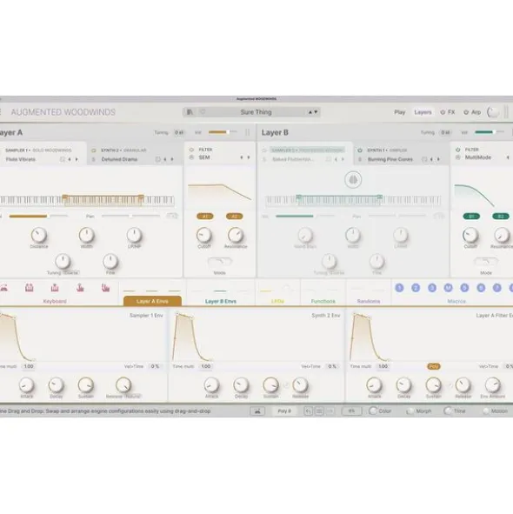Click the master volume knob at top right
The height and width of the screenshot is (514, 513).
click(x=493, y=112)
